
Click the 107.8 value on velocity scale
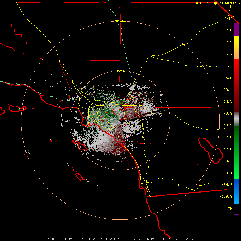point(227,30)
